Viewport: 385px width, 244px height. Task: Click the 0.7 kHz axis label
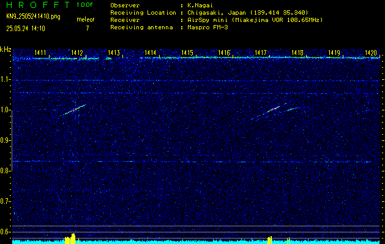[6, 201]
